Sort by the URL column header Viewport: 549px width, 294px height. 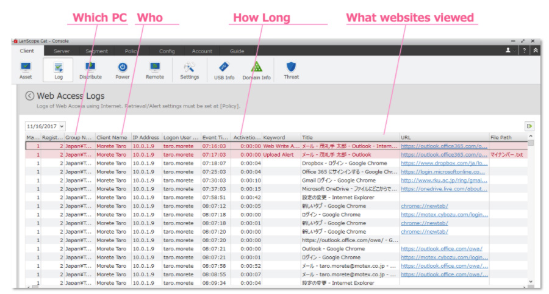click(x=444, y=138)
